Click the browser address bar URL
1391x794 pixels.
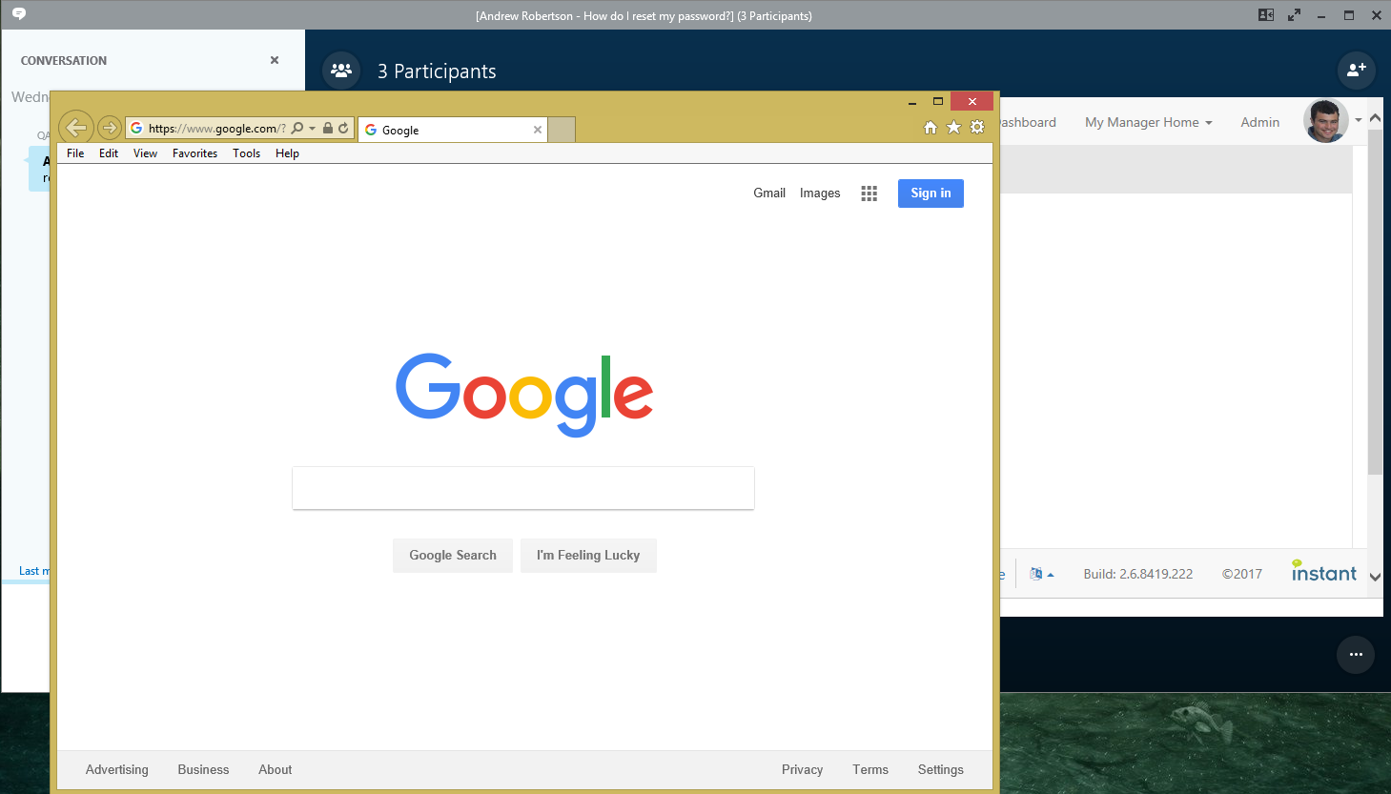[x=217, y=129]
